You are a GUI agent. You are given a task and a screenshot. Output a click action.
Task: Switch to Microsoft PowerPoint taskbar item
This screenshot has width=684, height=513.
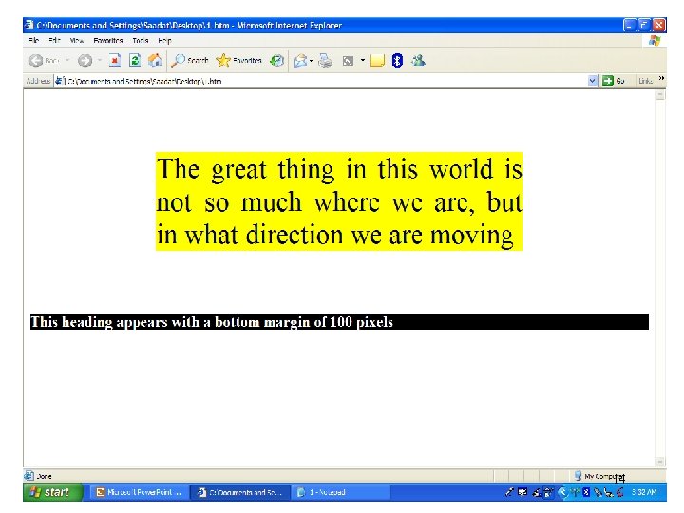141,492
